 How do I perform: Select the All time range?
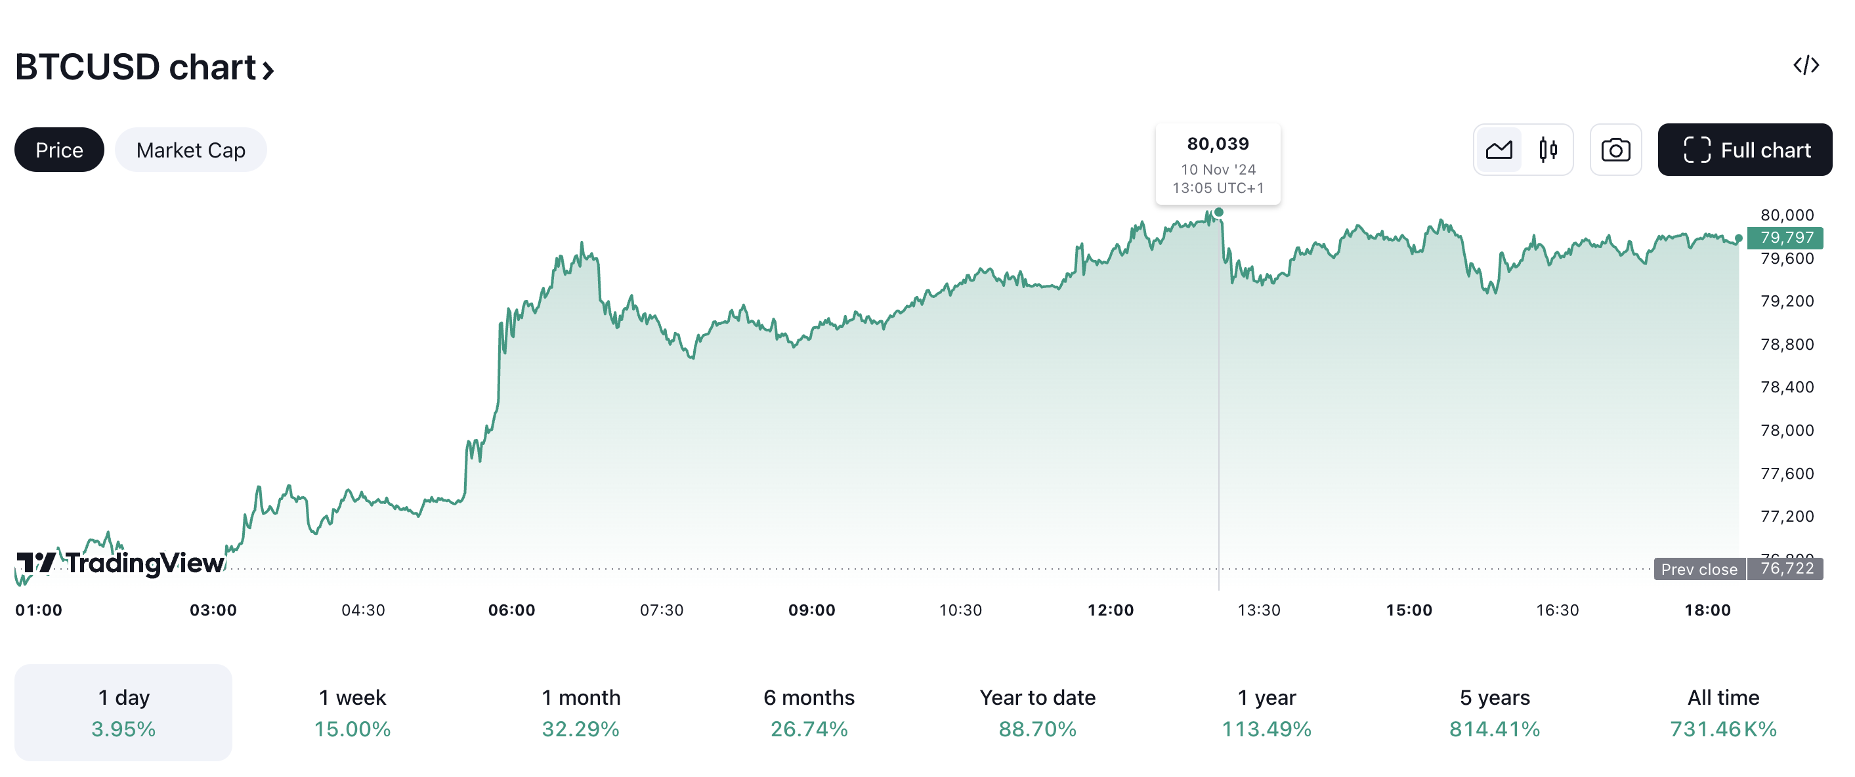click(1722, 712)
